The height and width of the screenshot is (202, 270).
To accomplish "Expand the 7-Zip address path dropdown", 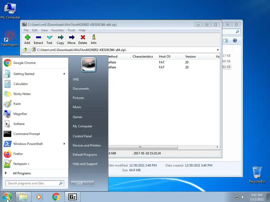I will tap(218, 50).
